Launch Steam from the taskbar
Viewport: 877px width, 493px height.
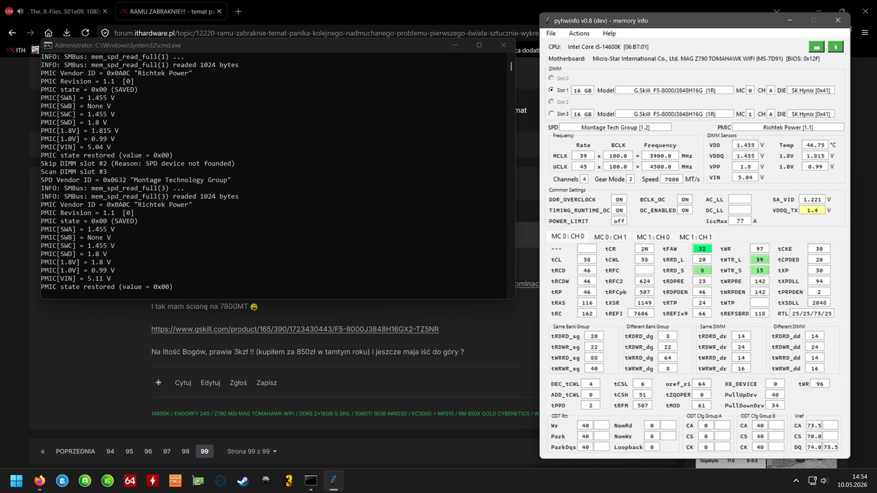(243, 480)
